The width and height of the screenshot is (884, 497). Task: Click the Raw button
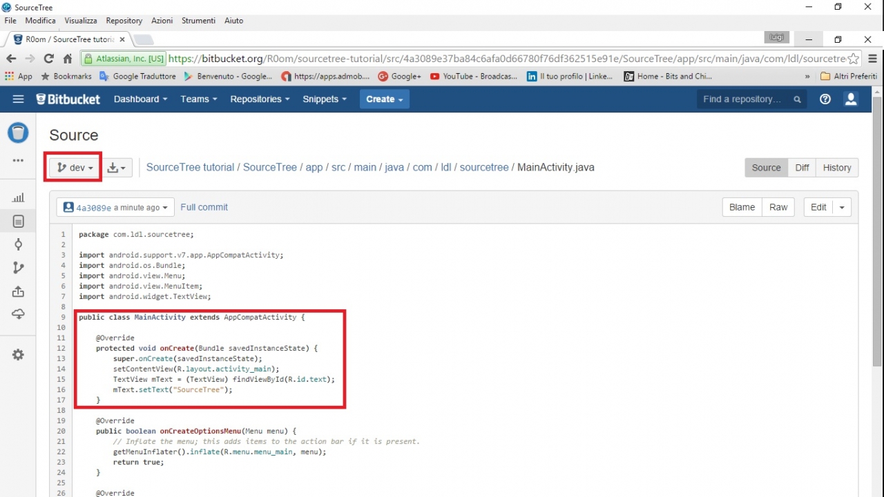(x=778, y=207)
